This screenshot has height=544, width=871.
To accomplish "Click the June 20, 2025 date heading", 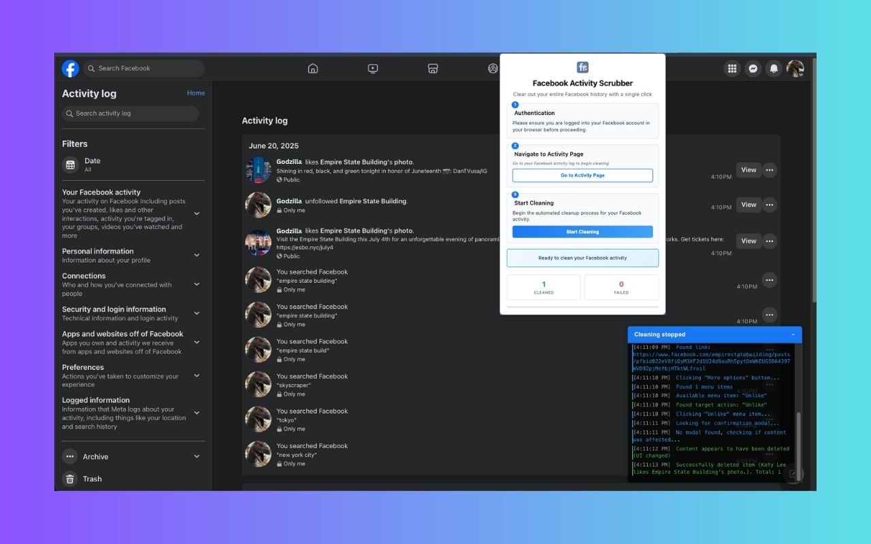I will tap(274, 146).
